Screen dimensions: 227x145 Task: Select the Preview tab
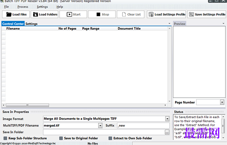point(180,24)
